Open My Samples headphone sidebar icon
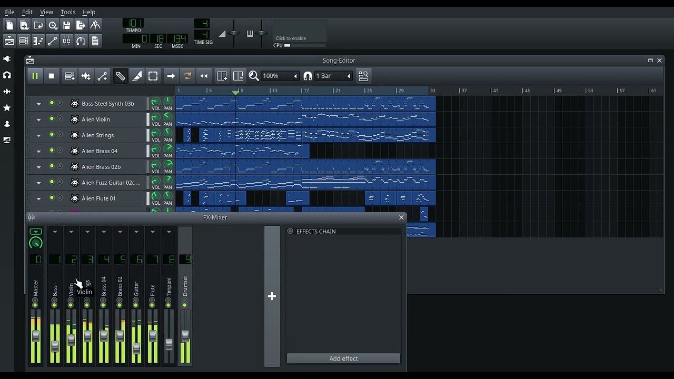 (x=7, y=75)
